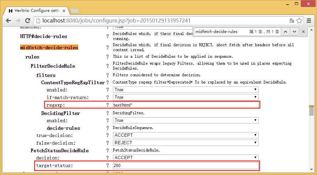Show help for HTTP#decide-rules

pos(108,36)
